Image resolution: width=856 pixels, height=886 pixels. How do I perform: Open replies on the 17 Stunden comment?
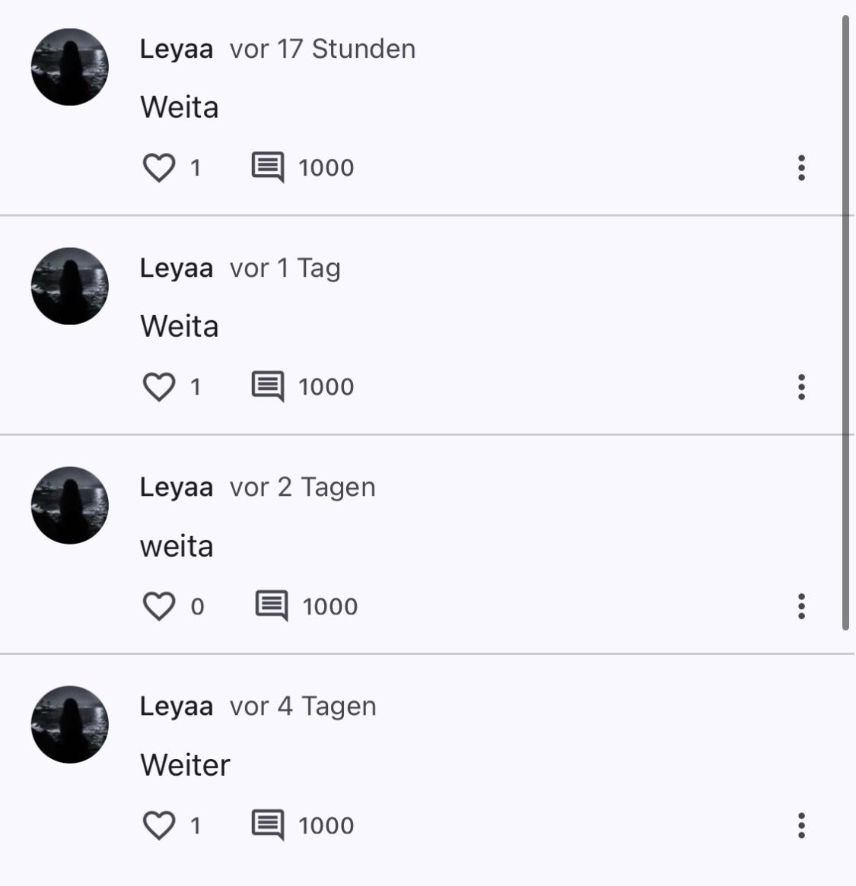click(x=268, y=167)
